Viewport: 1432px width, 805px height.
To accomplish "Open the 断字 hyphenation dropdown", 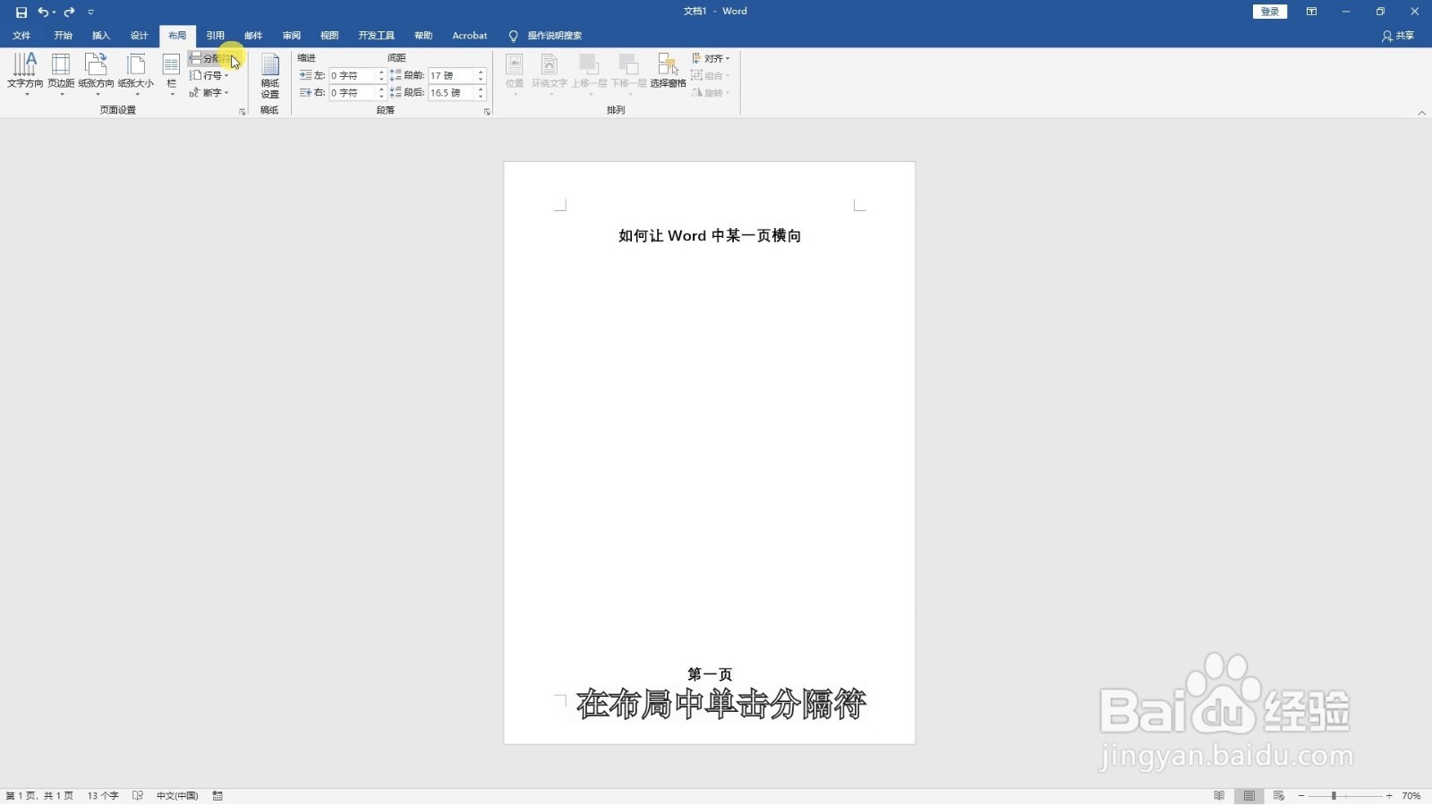I will tap(209, 92).
